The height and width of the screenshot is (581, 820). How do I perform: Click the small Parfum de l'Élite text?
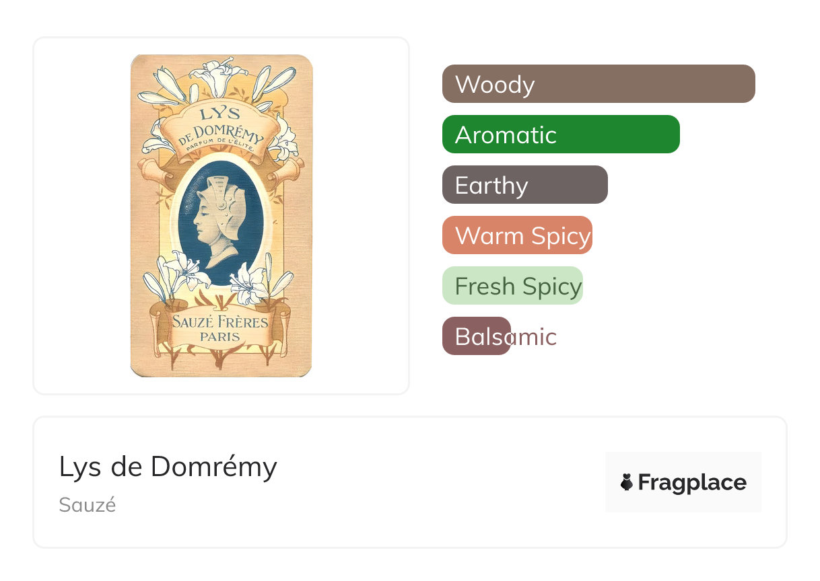(221, 147)
